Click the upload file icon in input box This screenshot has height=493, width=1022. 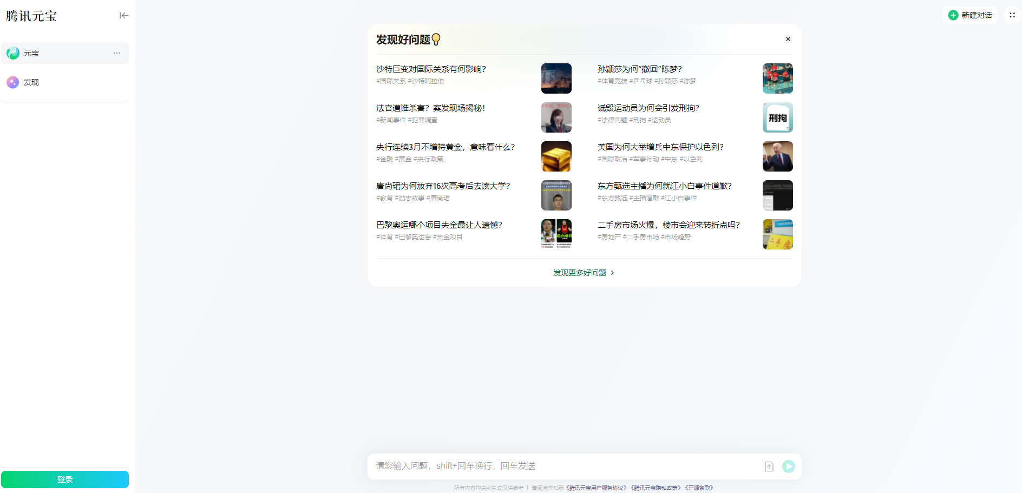coord(769,466)
